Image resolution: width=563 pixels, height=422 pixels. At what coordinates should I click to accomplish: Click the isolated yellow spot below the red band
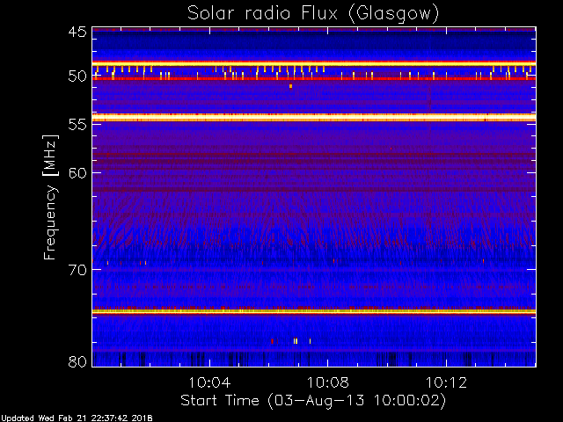pyautogui.click(x=290, y=86)
